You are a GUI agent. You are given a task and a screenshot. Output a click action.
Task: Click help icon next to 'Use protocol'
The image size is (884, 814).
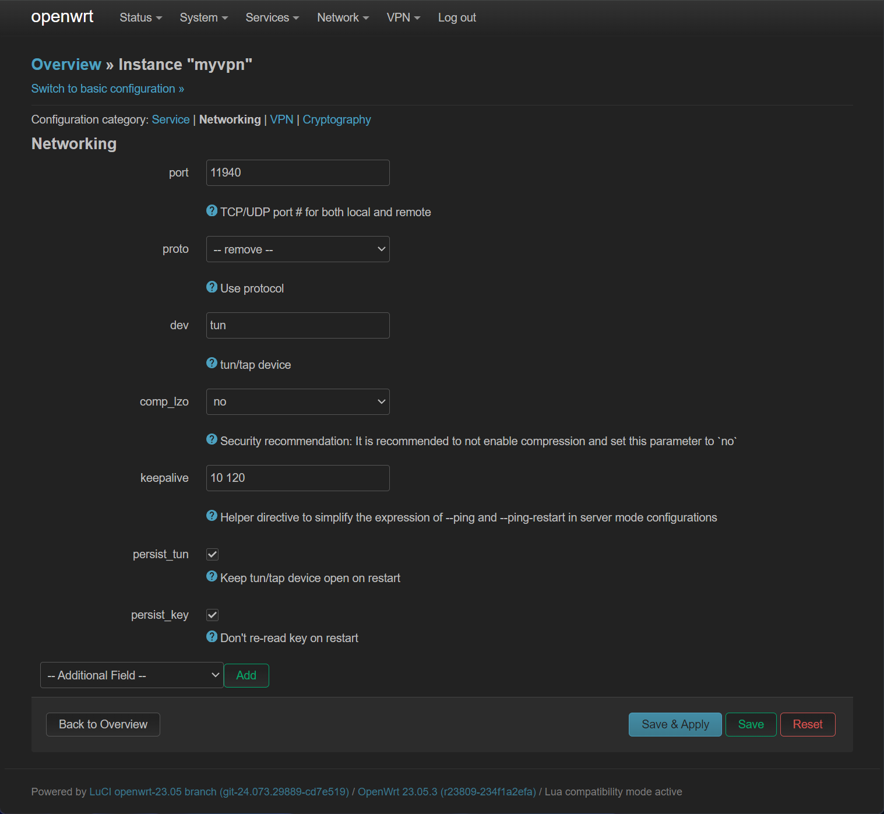(x=212, y=287)
